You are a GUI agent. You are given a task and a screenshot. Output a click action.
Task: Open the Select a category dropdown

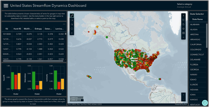click(184, 6)
